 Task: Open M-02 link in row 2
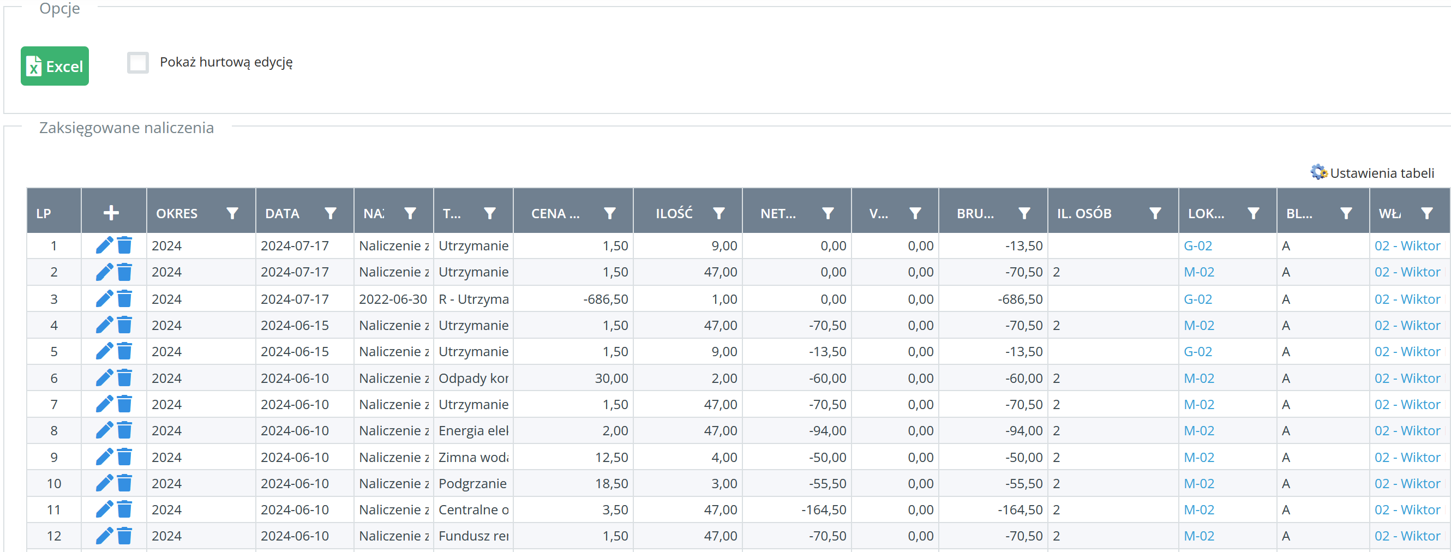click(x=1198, y=272)
